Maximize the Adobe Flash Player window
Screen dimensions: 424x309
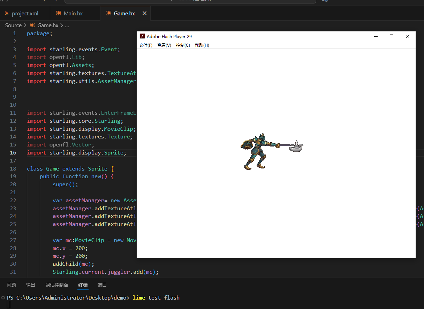[x=391, y=36]
